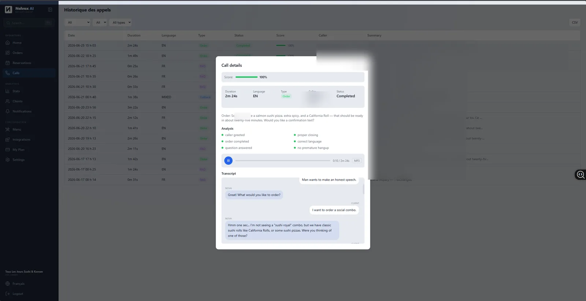
Task: Sort by Date column header
Action: click(x=71, y=35)
